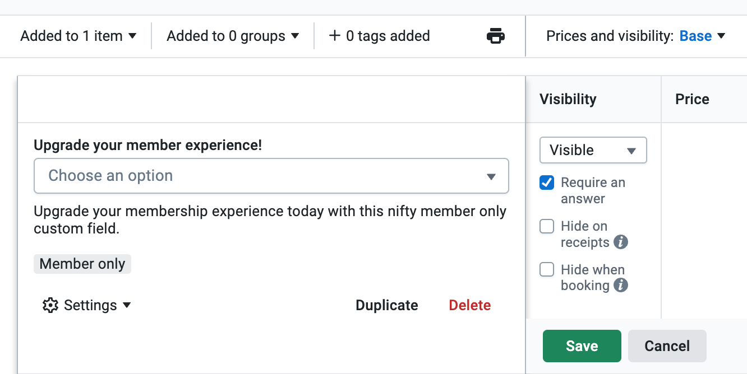The height and width of the screenshot is (374, 747).
Task: Click the Visibility column header
Action: pyautogui.click(x=568, y=99)
